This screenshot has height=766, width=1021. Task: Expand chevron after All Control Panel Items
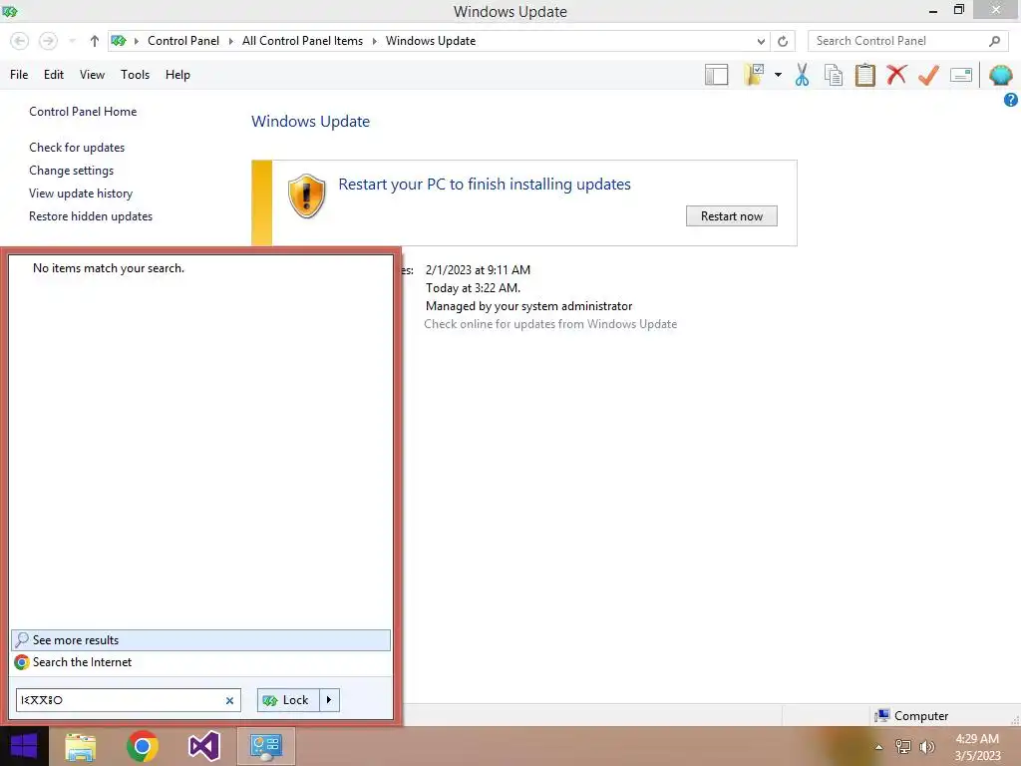point(375,41)
